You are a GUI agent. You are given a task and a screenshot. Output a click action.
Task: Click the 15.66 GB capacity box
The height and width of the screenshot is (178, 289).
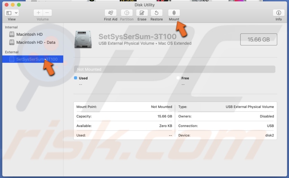click(258, 39)
